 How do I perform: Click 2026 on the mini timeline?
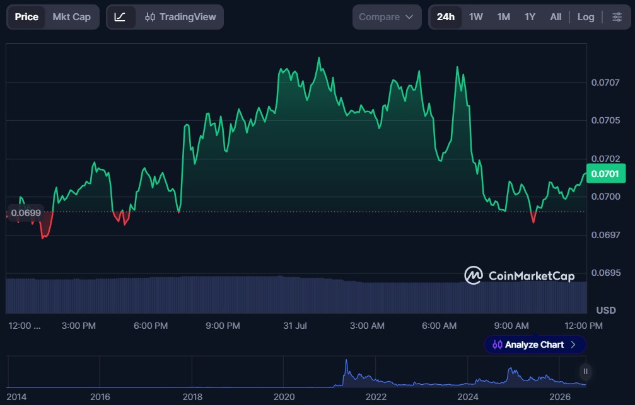(560, 397)
